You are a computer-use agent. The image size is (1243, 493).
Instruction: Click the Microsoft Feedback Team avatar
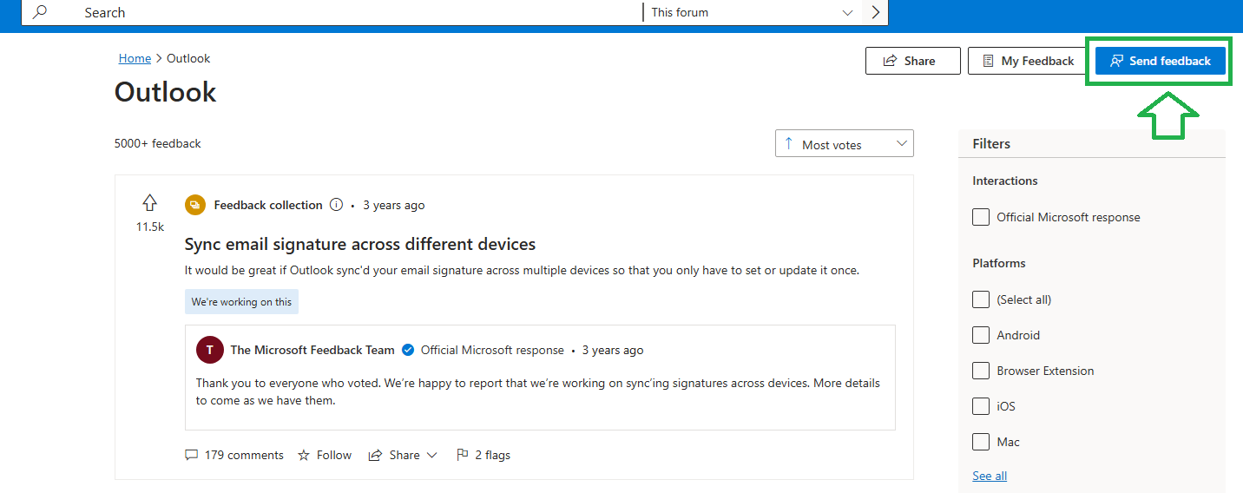[x=209, y=351]
